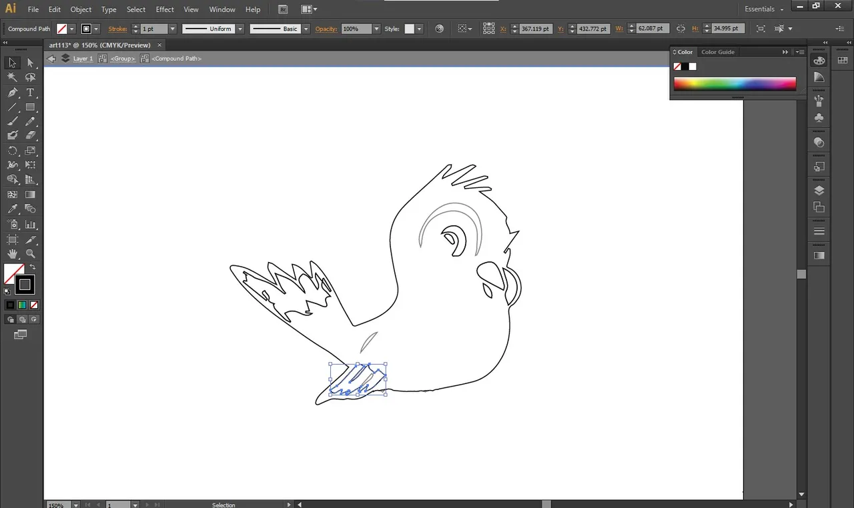854x508 pixels.
Task: Choose the Lasso tool
Action: [30, 77]
